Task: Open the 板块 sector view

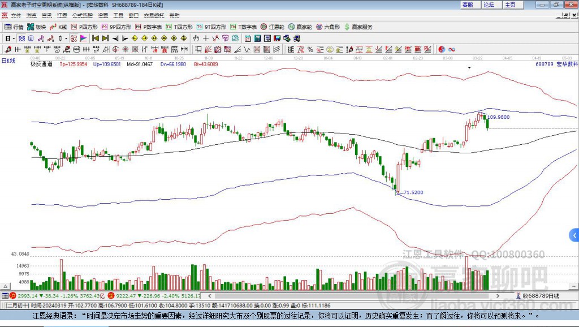Action: pyautogui.click(x=36, y=27)
